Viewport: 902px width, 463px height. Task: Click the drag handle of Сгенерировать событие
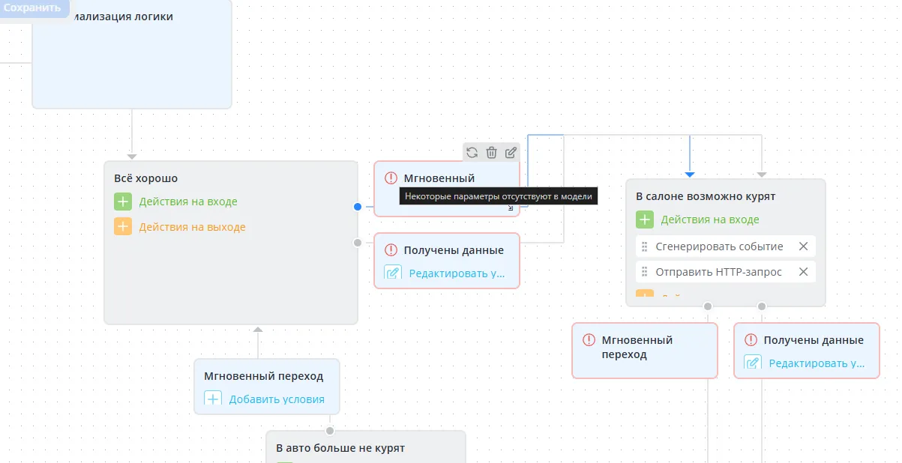(x=643, y=246)
